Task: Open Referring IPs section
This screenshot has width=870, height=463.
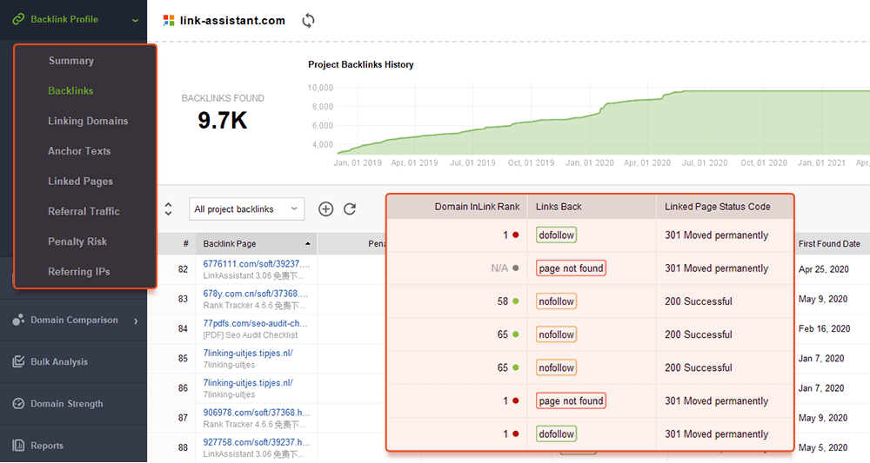Action: [79, 271]
